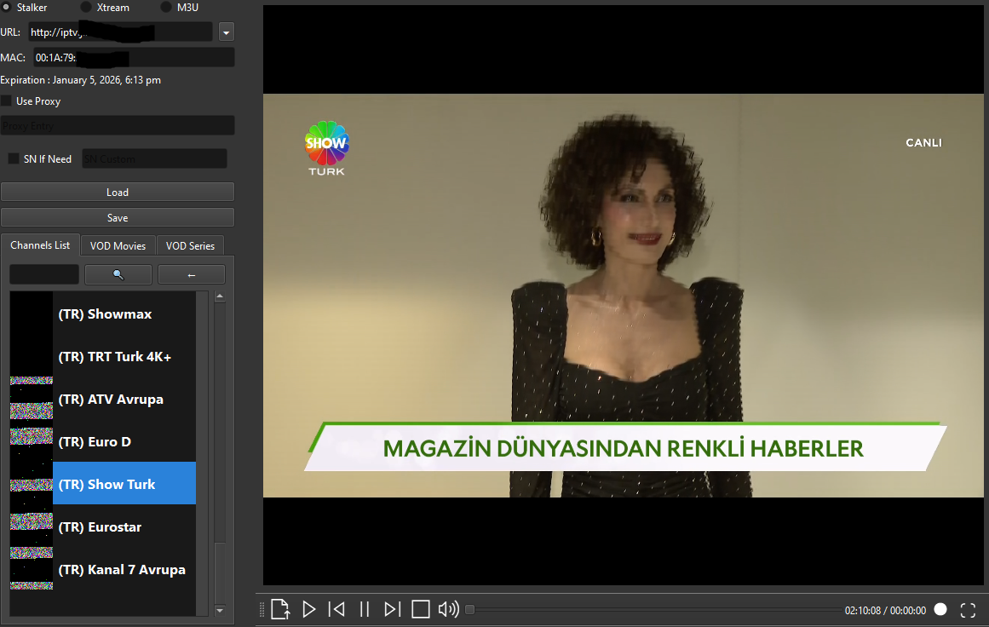Click the MAC address field

(134, 57)
